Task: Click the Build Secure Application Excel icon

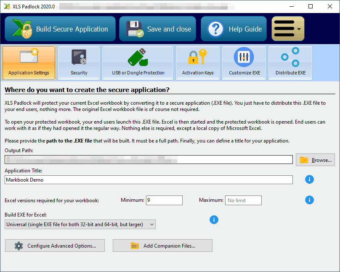Action: coord(20,28)
